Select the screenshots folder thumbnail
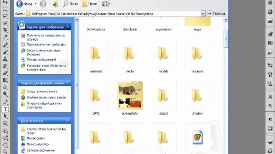Viewport: 275px width, 154px height. click(130, 96)
